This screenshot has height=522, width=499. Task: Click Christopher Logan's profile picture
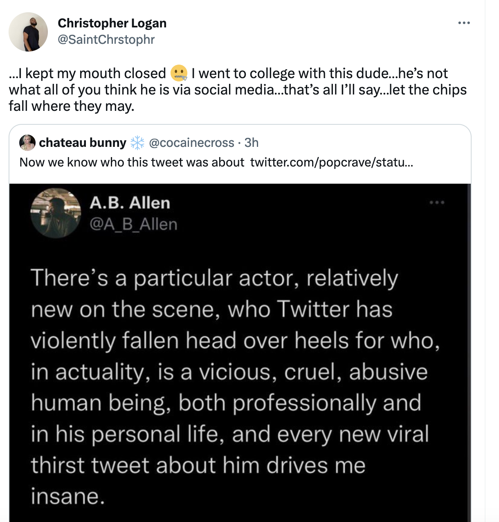click(x=28, y=32)
